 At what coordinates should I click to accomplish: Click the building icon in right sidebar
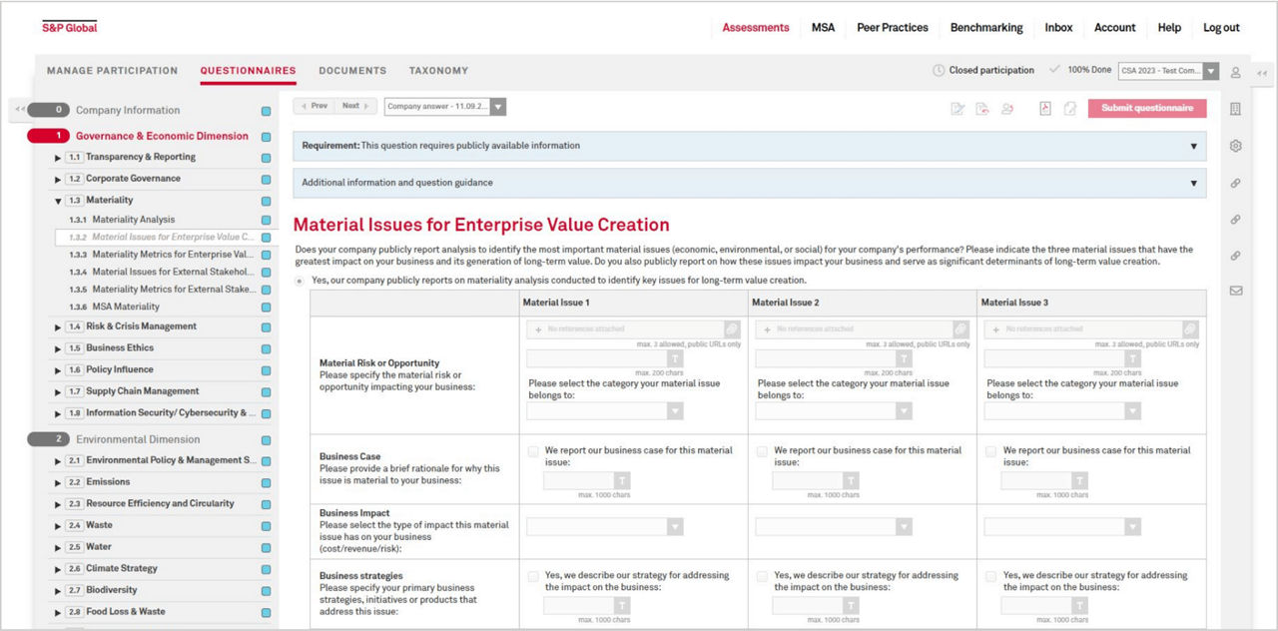tap(1235, 108)
